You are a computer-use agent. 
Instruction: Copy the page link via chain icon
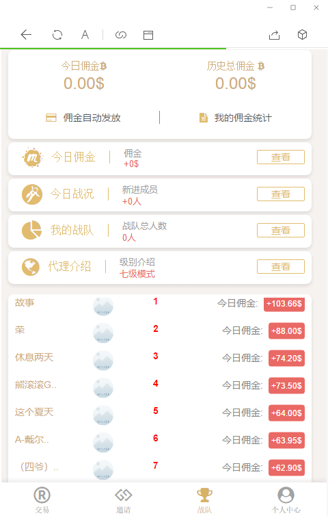121,35
